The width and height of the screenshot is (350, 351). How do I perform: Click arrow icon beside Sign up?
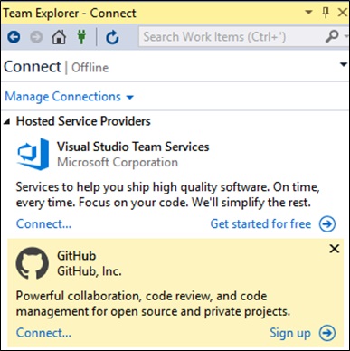pos(327,333)
